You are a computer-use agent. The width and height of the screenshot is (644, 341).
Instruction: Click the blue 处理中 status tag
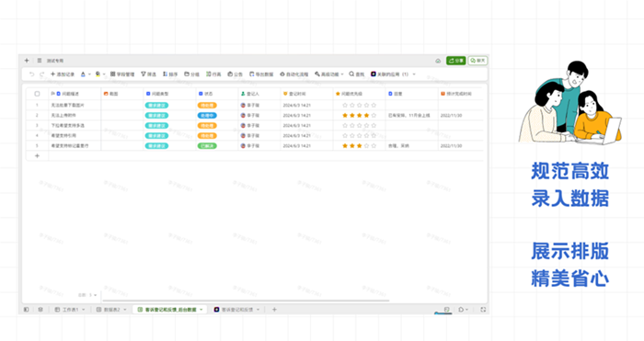click(x=207, y=116)
